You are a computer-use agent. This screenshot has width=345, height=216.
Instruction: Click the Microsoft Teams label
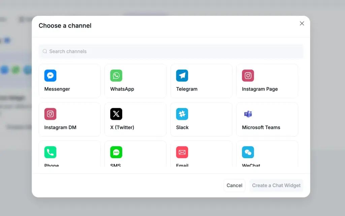261,128
